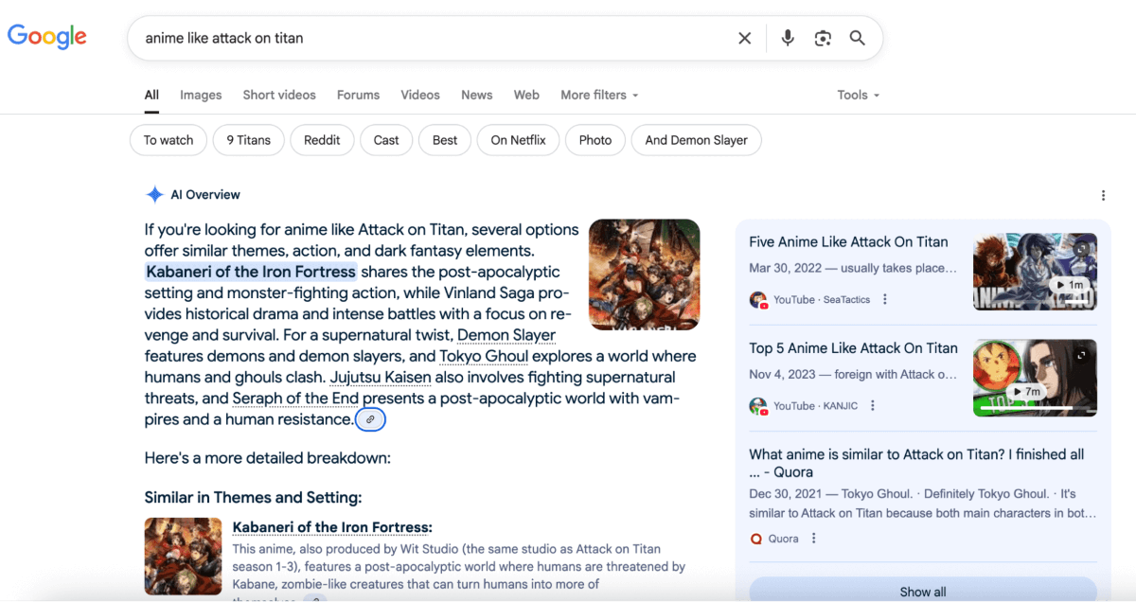Open AI Overview three-dot options menu
Screen dimensions: 1136x602
tap(1103, 196)
